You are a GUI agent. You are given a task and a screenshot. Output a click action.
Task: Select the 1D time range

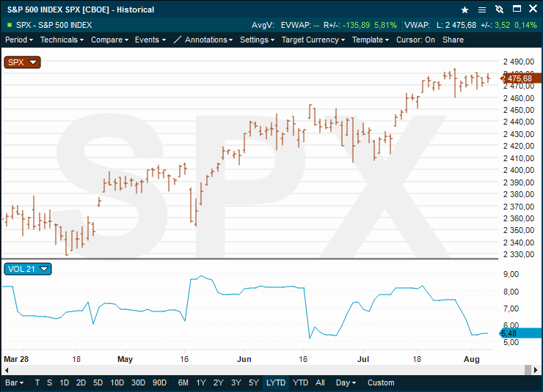point(64,382)
